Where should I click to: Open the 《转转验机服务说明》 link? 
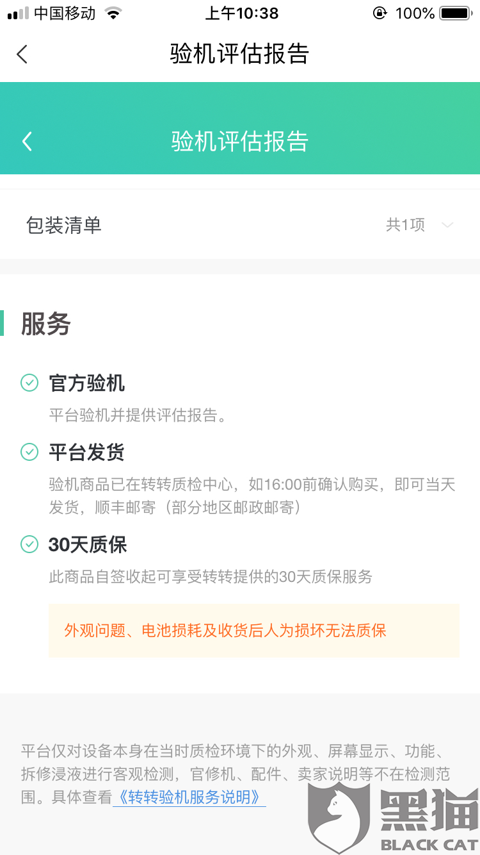(189, 797)
